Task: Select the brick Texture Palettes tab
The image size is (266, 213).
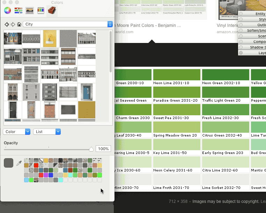Action: (x=52, y=10)
